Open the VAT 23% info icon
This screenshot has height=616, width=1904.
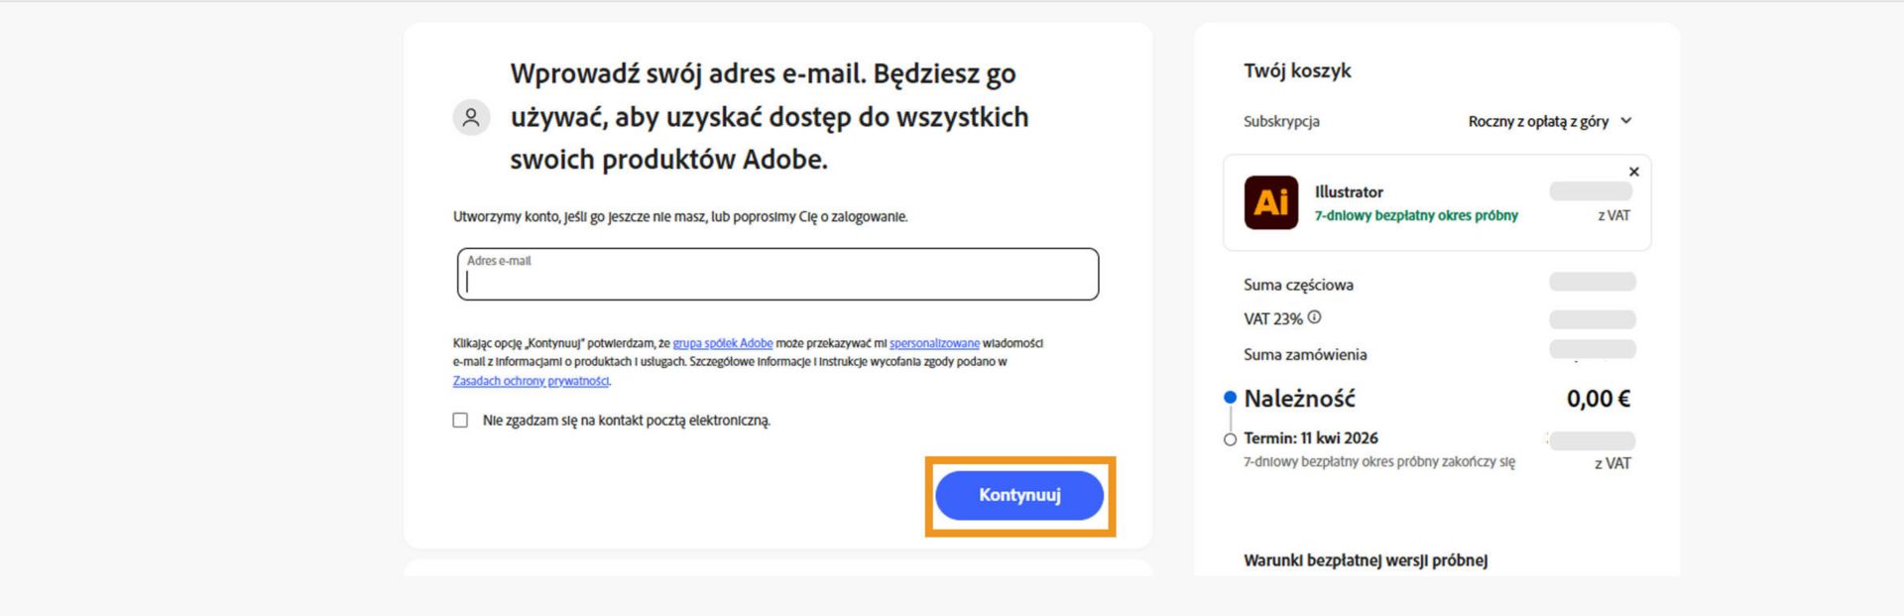point(1315,316)
